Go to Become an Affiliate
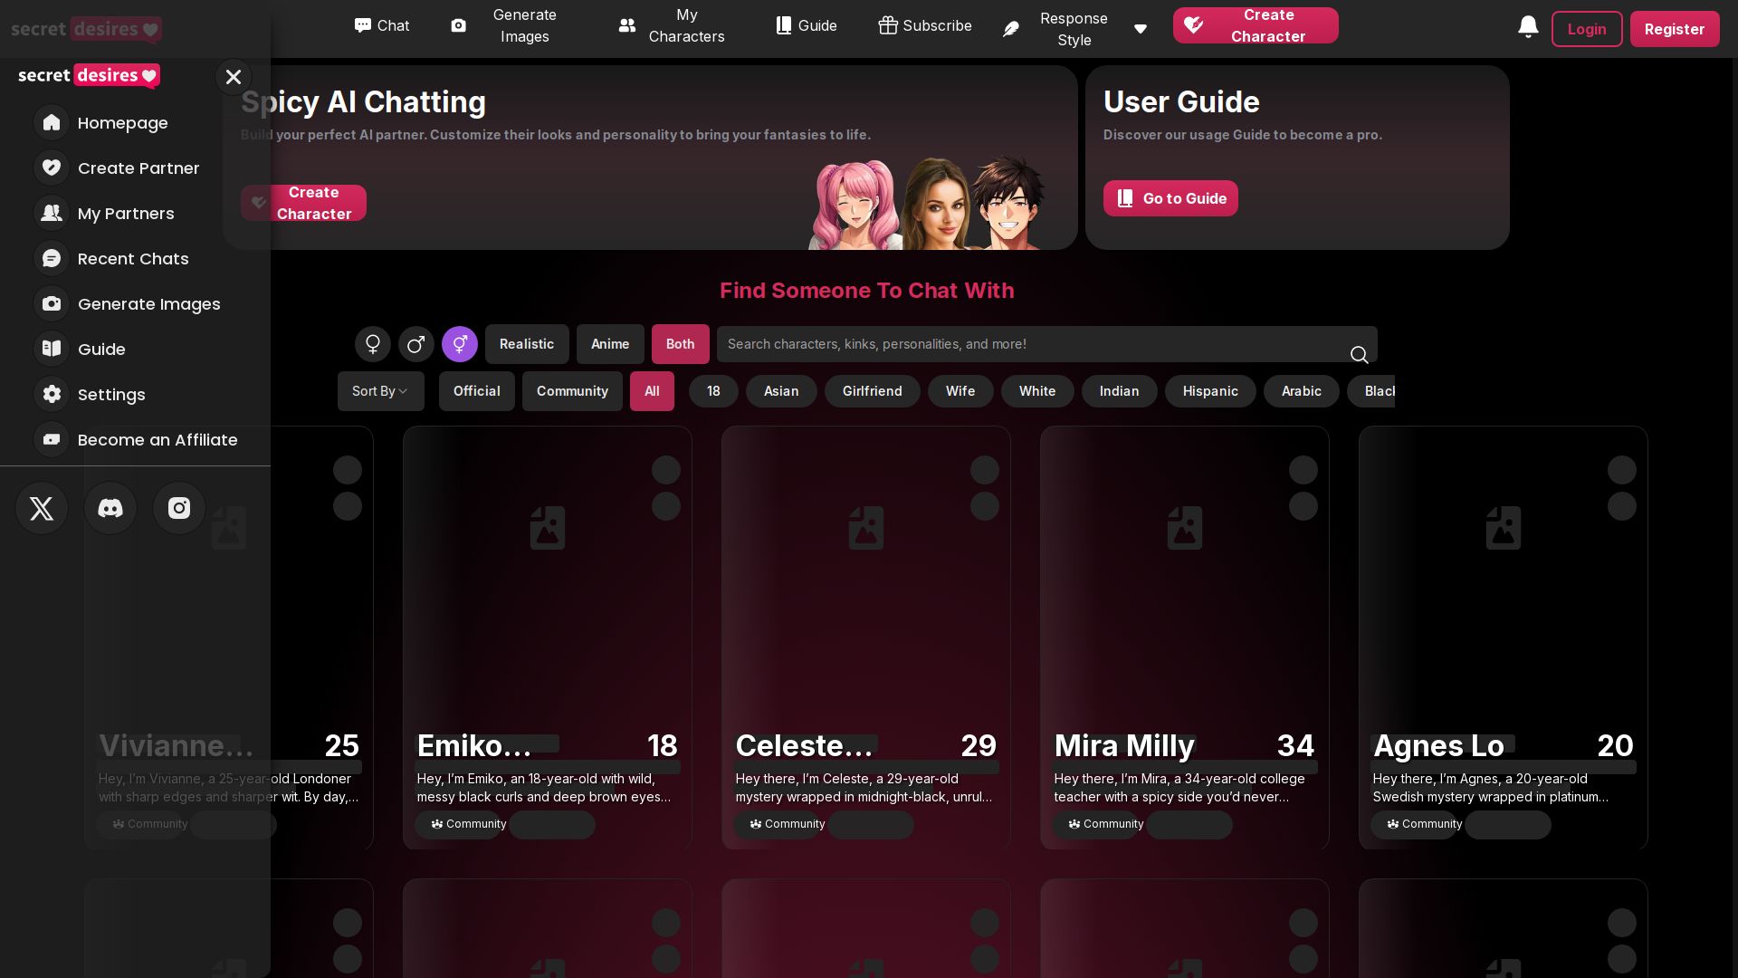 pyautogui.click(x=158, y=440)
